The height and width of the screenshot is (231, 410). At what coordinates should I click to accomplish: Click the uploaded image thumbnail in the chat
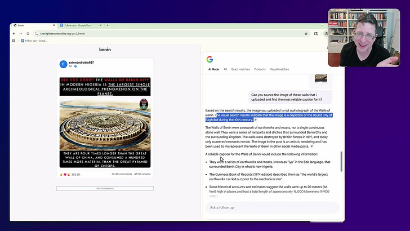(321, 78)
